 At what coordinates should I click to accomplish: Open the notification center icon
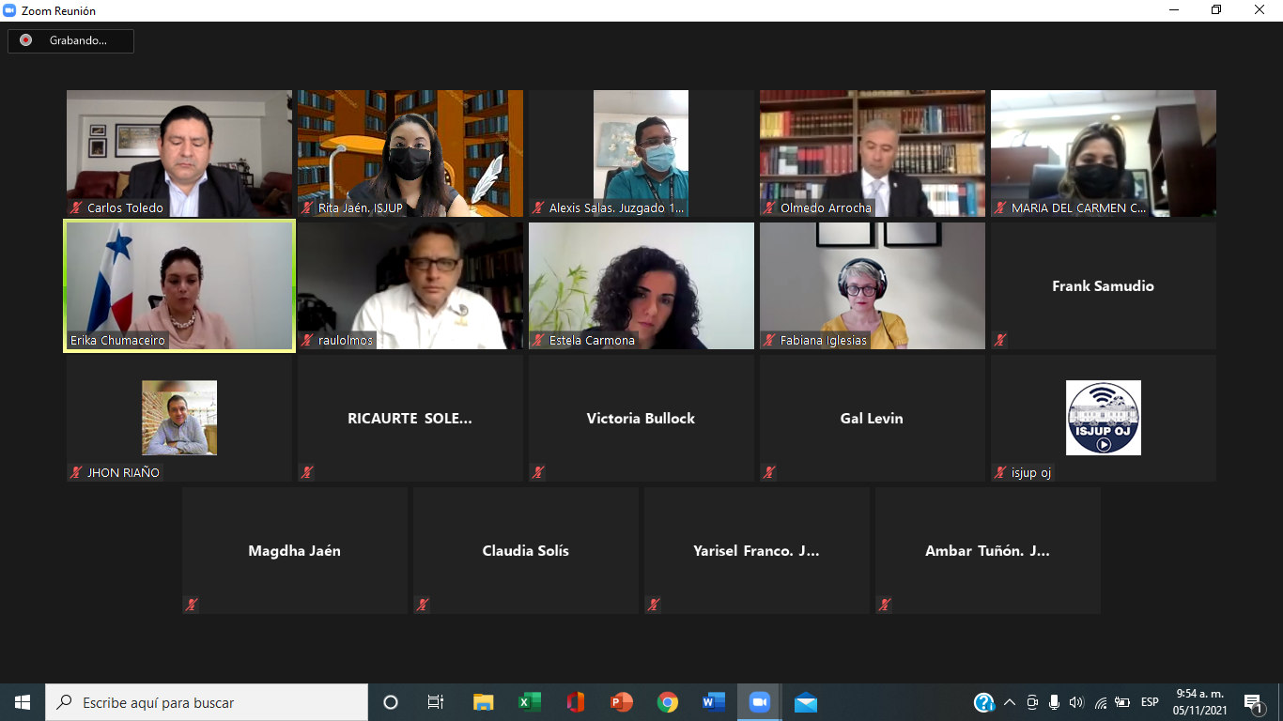tap(1253, 702)
